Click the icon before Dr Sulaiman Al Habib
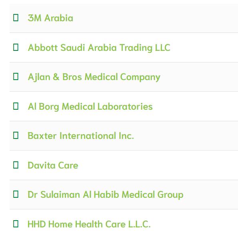 click(x=16, y=194)
